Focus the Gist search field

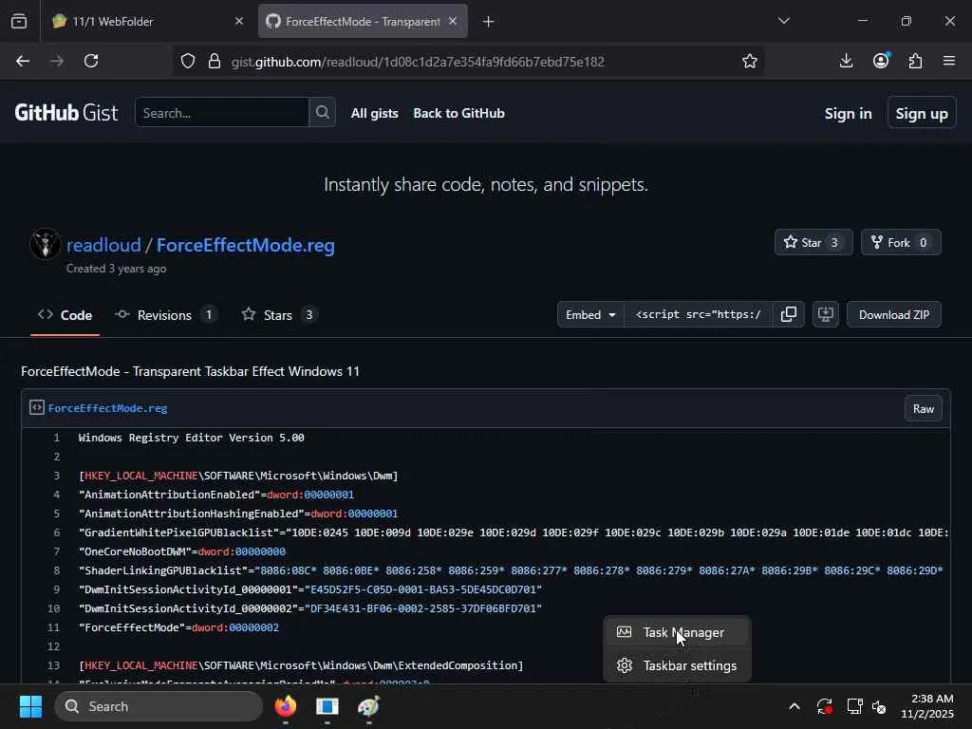coord(222,113)
